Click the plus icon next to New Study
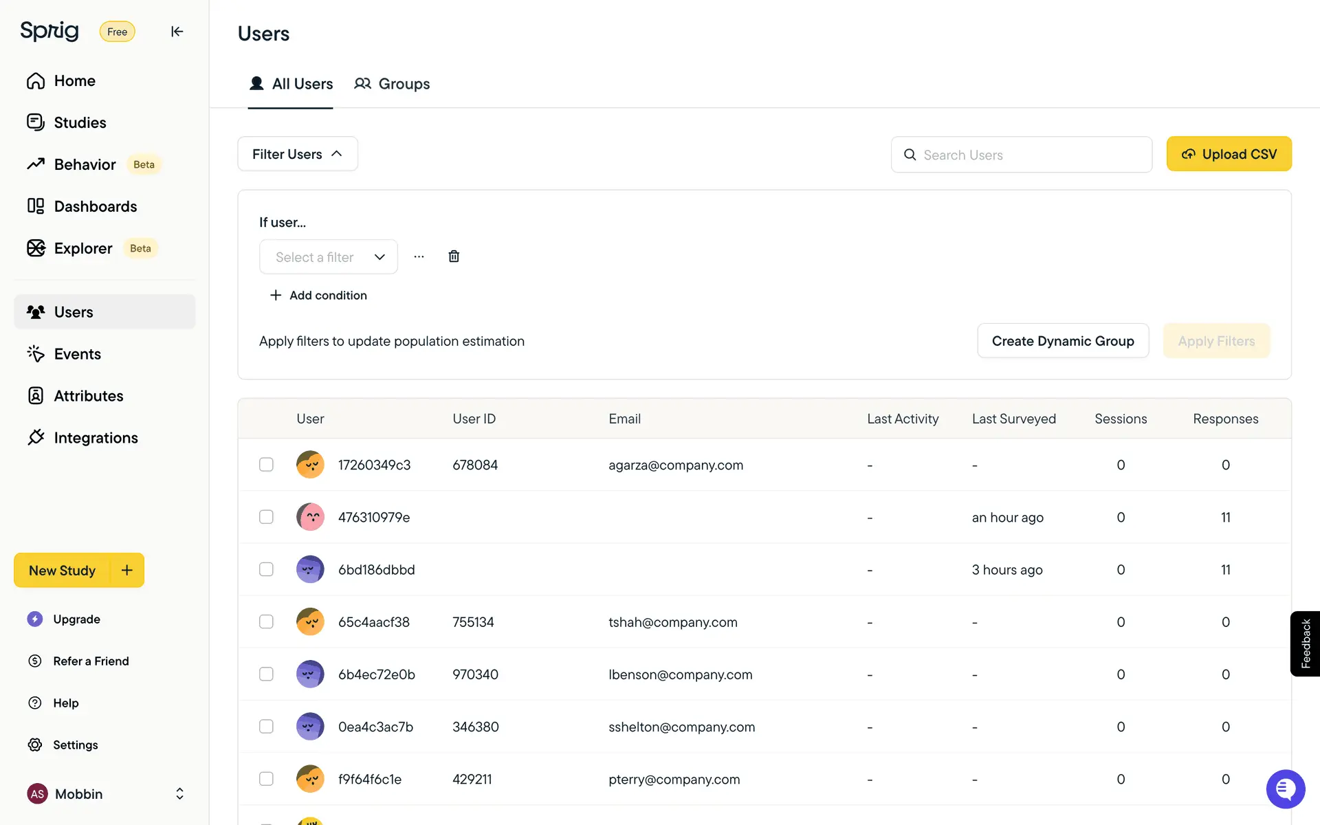The height and width of the screenshot is (825, 1320). click(x=127, y=570)
